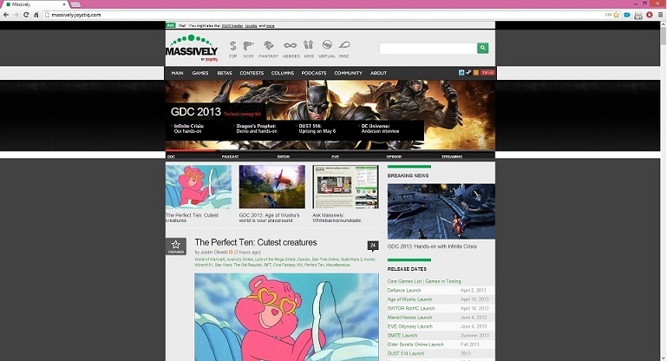Open the ABOUT menu item
Image resolution: width=667 pixels, height=361 pixels.
378,73
